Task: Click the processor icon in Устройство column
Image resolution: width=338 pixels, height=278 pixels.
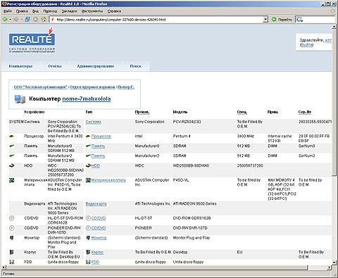Action: (x=11, y=137)
